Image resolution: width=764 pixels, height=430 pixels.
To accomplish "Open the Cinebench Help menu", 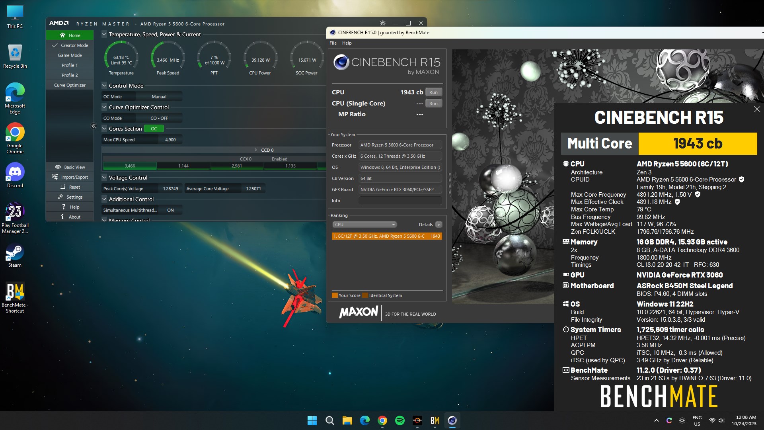I will 347,43.
